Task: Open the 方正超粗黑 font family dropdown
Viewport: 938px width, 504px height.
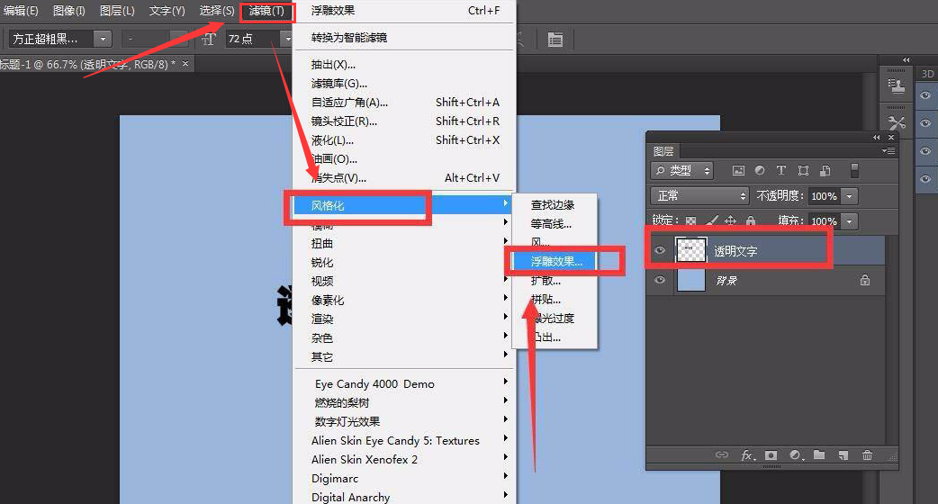Action: tap(103, 39)
